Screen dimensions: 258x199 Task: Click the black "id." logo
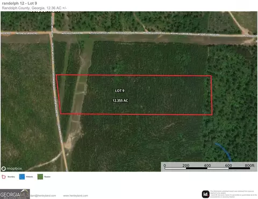pyautogui.click(x=206, y=194)
